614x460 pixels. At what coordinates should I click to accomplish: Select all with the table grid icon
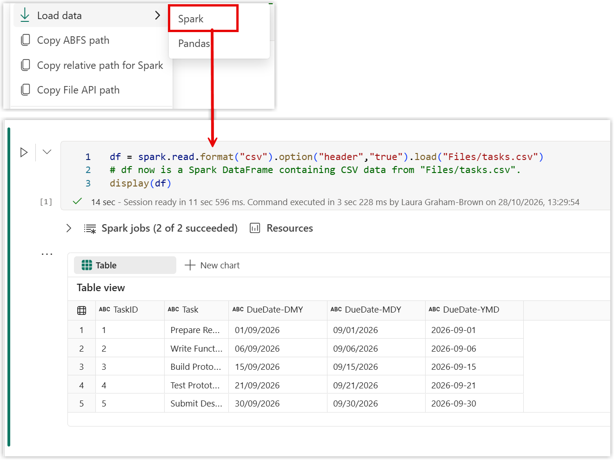(x=82, y=310)
